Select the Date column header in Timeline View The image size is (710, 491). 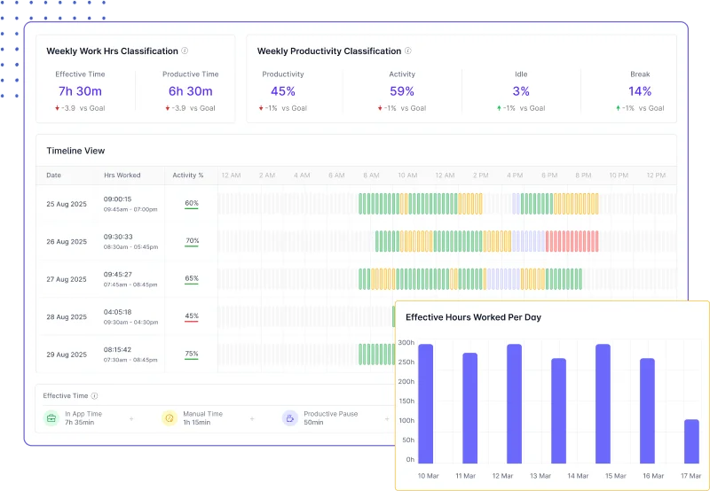point(54,175)
